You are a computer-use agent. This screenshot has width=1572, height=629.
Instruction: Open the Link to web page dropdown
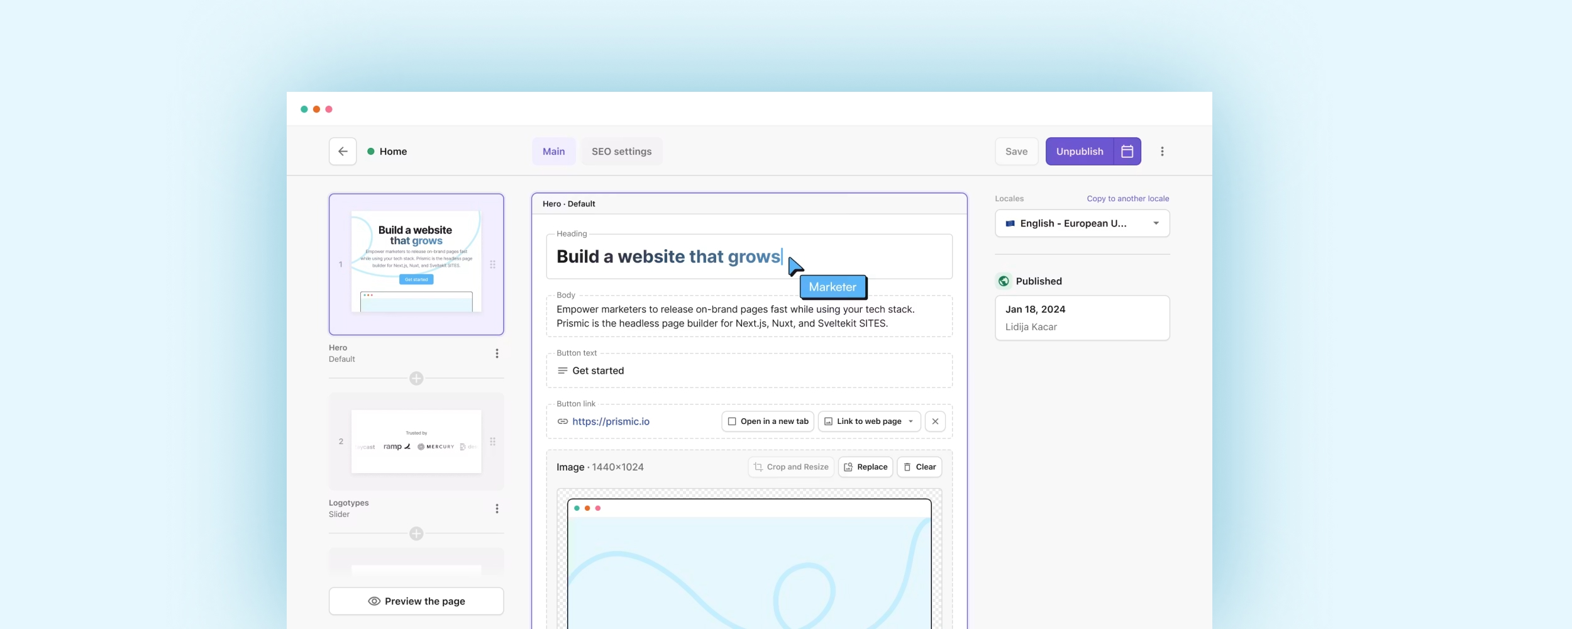869,421
